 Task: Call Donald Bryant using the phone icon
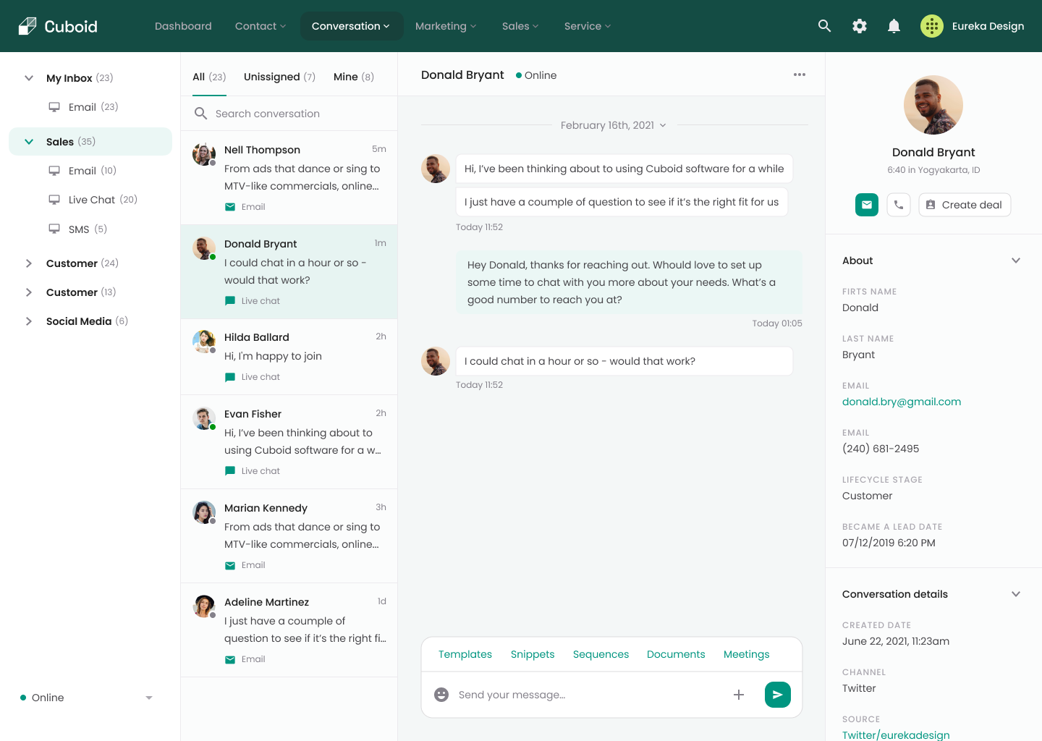click(x=898, y=205)
